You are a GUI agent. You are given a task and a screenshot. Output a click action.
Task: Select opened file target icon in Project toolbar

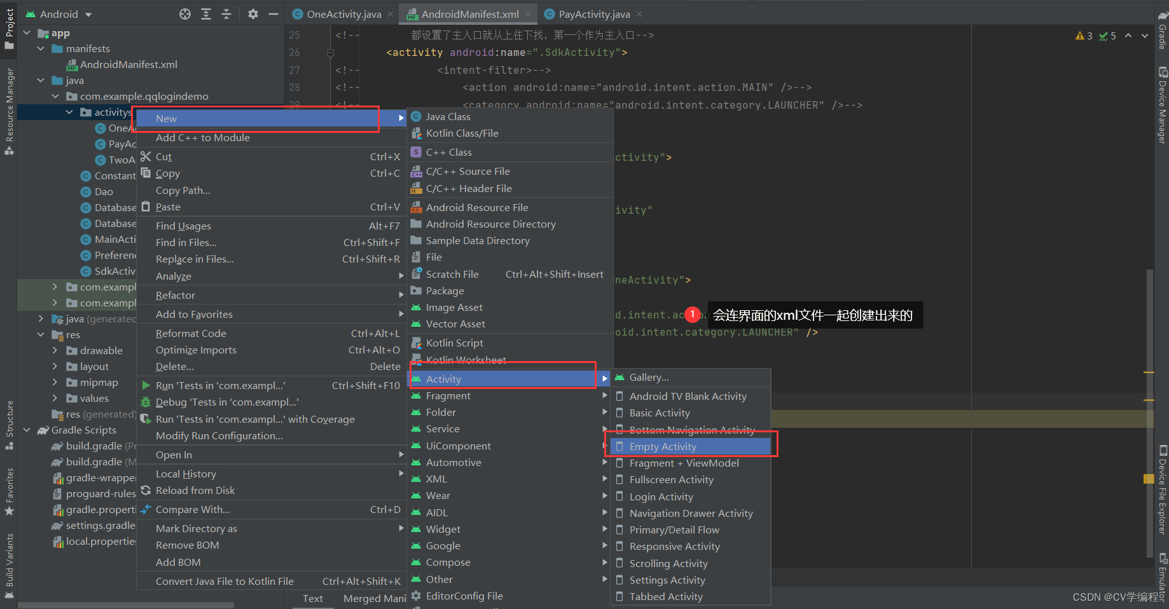(185, 14)
